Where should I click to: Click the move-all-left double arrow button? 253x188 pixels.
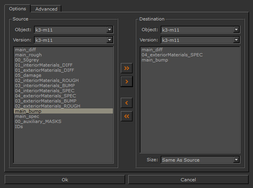[x=126, y=116]
